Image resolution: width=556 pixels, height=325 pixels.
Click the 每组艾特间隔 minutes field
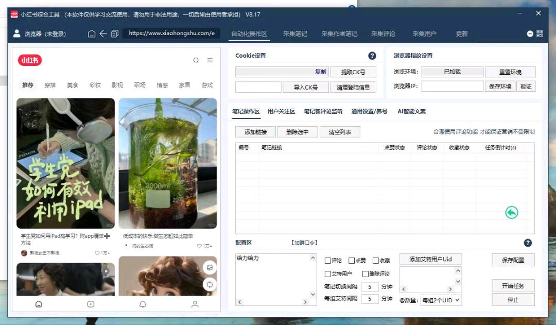click(370, 299)
